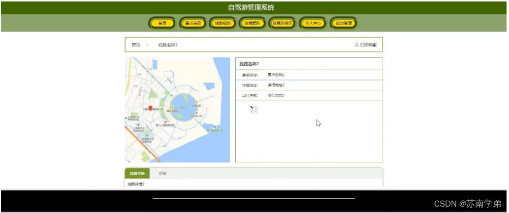Click the 线路名称2 breadcrumb item
The width and height of the screenshot is (509, 213).
[168, 45]
